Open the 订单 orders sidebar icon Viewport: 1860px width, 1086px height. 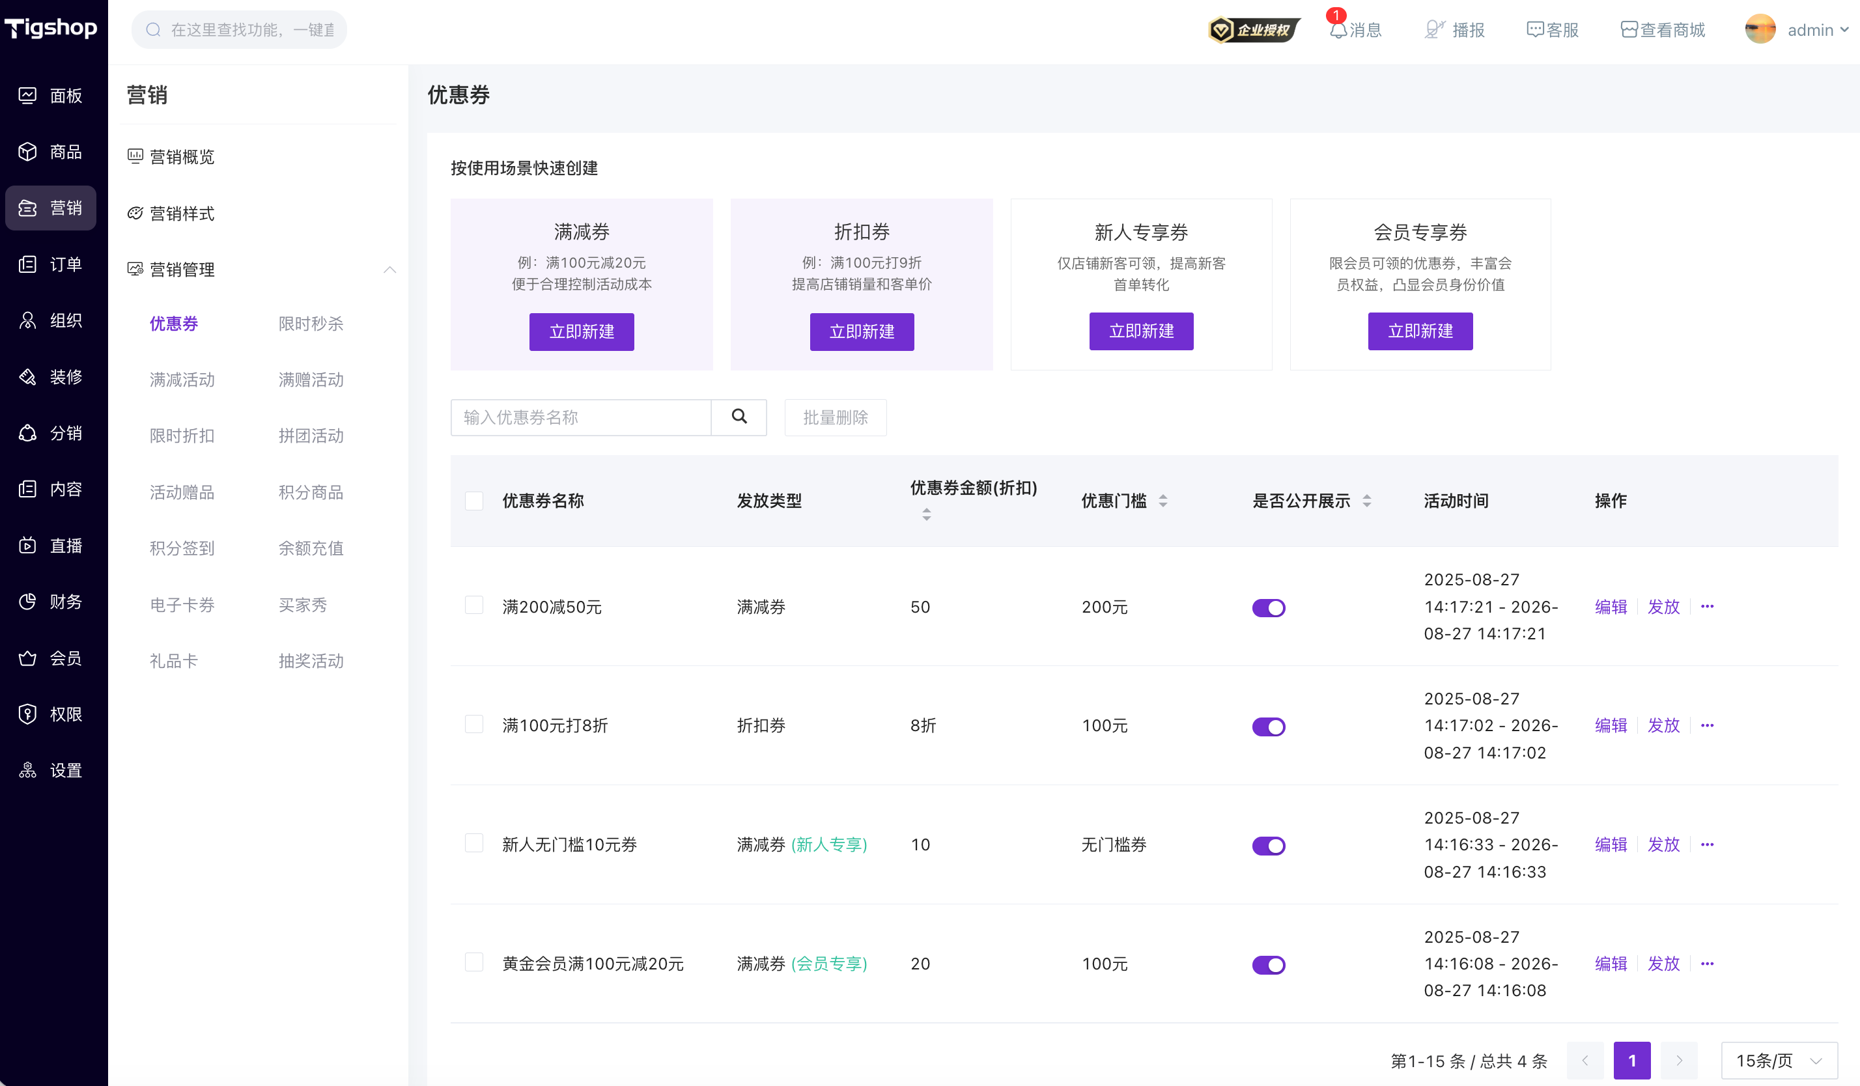[x=27, y=264]
